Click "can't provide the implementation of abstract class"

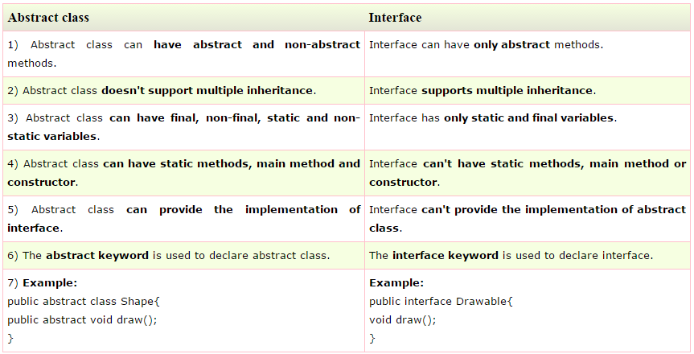click(528, 218)
